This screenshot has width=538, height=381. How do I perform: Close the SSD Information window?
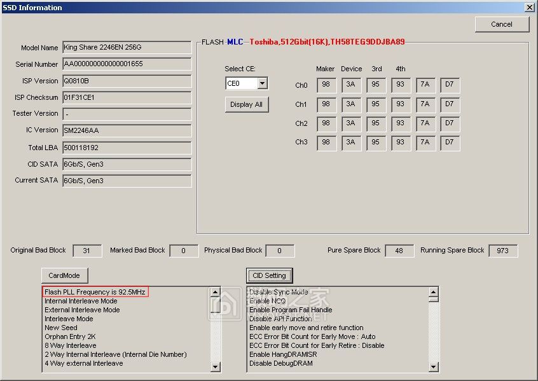pyautogui.click(x=529, y=7)
